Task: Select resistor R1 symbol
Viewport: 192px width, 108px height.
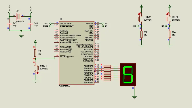Action: [35, 53]
